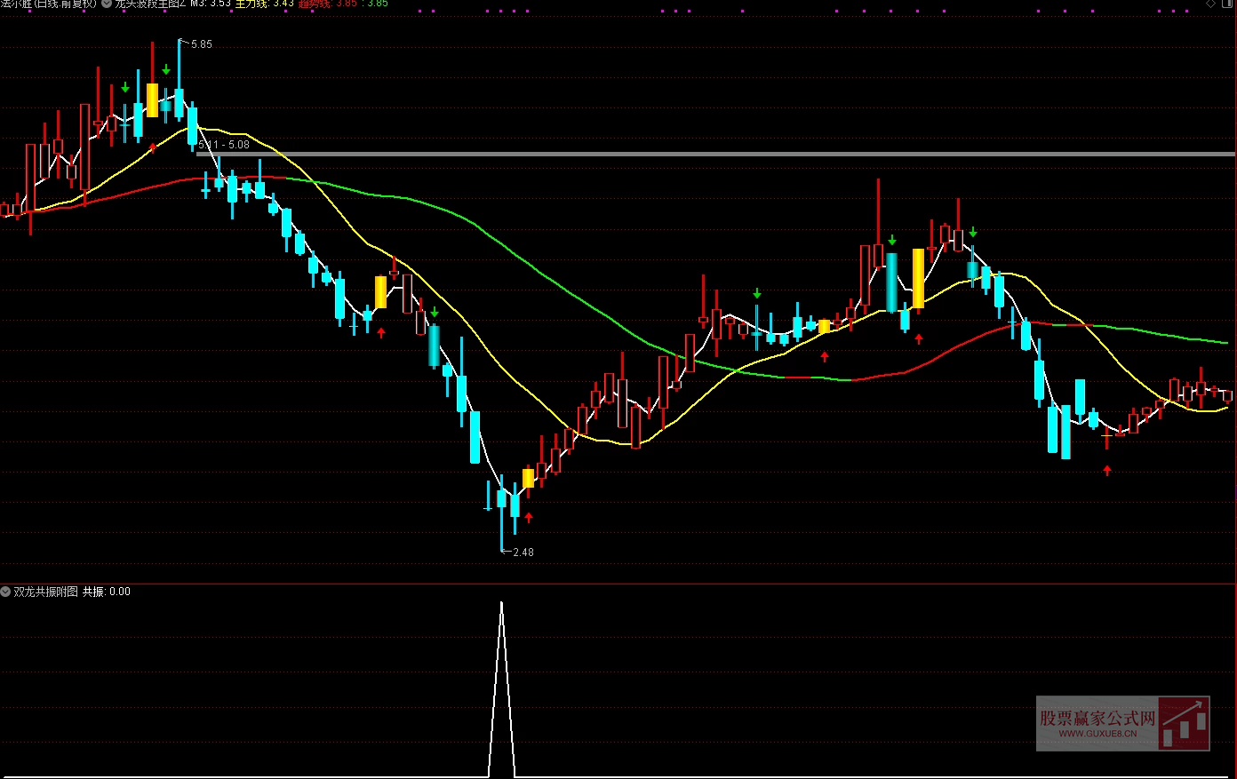Open the main chart indicator dropdown arrow

click(107, 4)
